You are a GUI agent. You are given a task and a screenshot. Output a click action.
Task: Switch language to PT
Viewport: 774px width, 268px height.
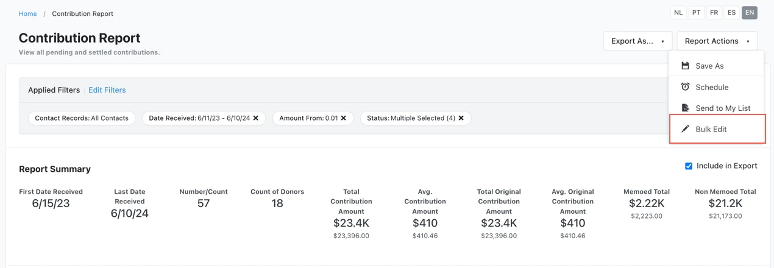[x=696, y=12]
